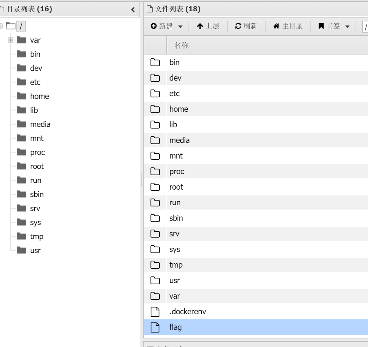Collapse the directory list panel arrow

[x=133, y=10]
